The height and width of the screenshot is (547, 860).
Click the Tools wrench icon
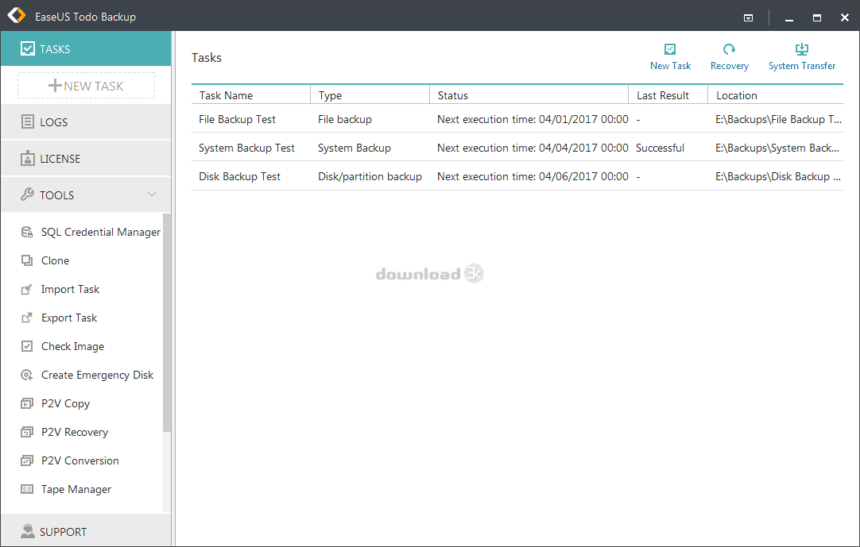tap(28, 195)
